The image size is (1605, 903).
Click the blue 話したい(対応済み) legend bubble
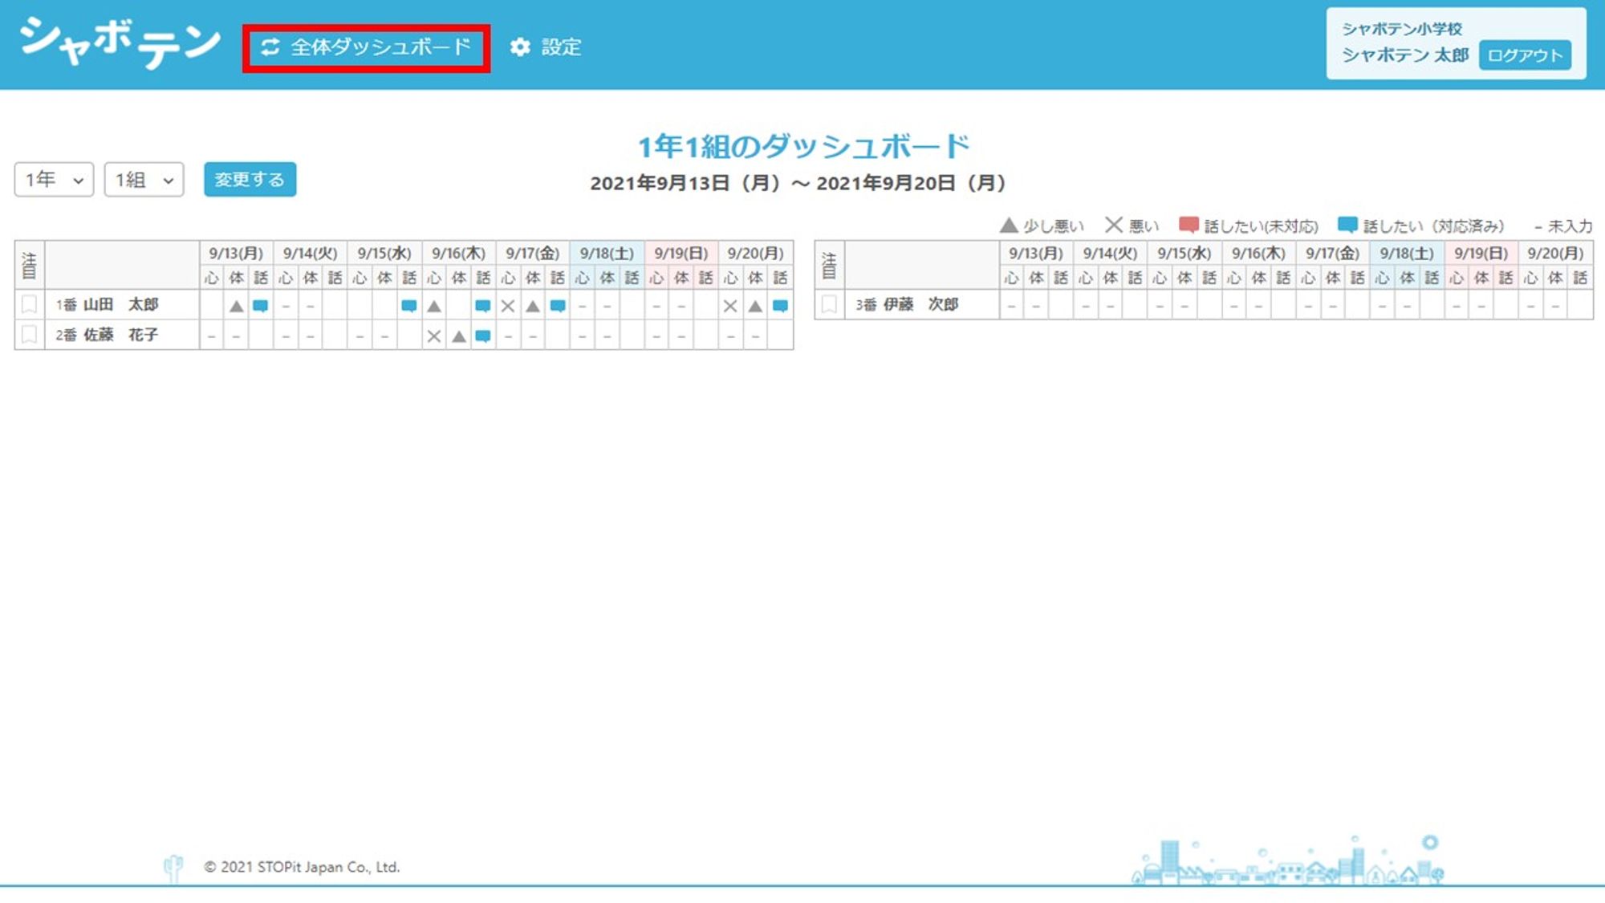click(1348, 225)
